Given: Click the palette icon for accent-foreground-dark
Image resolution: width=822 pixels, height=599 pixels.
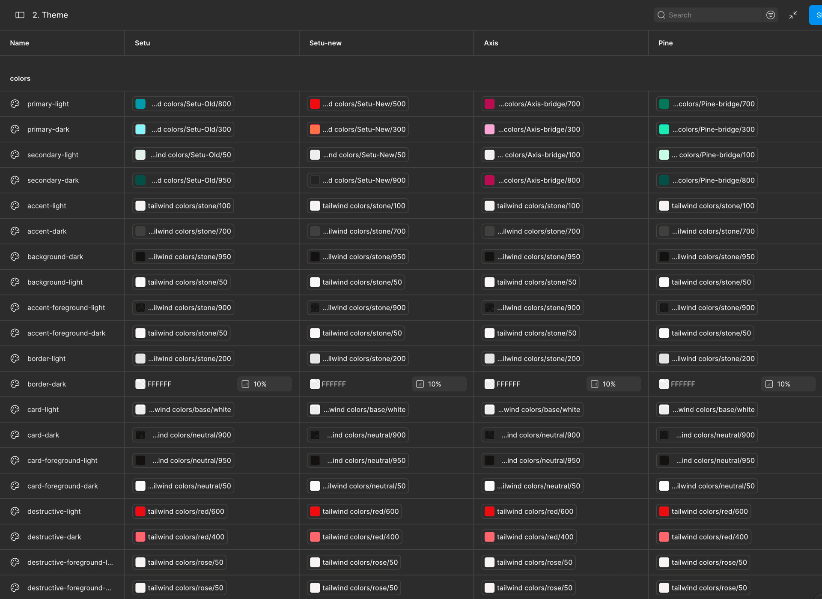Looking at the screenshot, I should 15,333.
